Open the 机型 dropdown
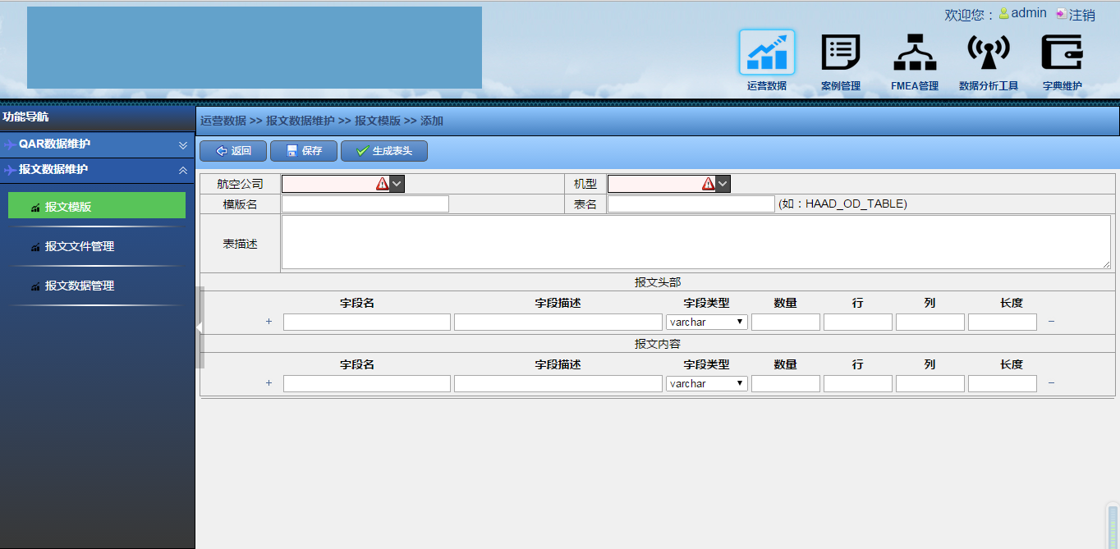 tap(723, 184)
